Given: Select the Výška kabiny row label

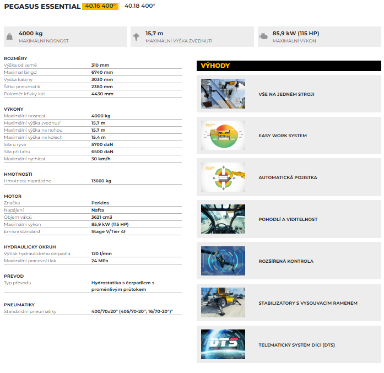Looking at the screenshot, I should [18, 79].
